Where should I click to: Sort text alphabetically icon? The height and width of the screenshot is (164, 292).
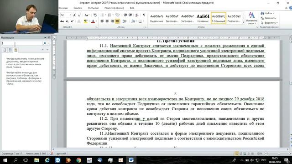point(137,15)
